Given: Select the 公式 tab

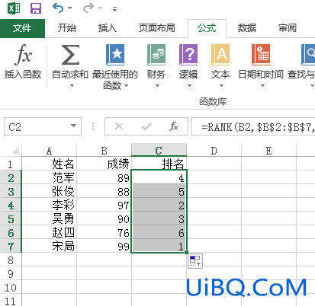Looking at the screenshot, I should tap(207, 28).
